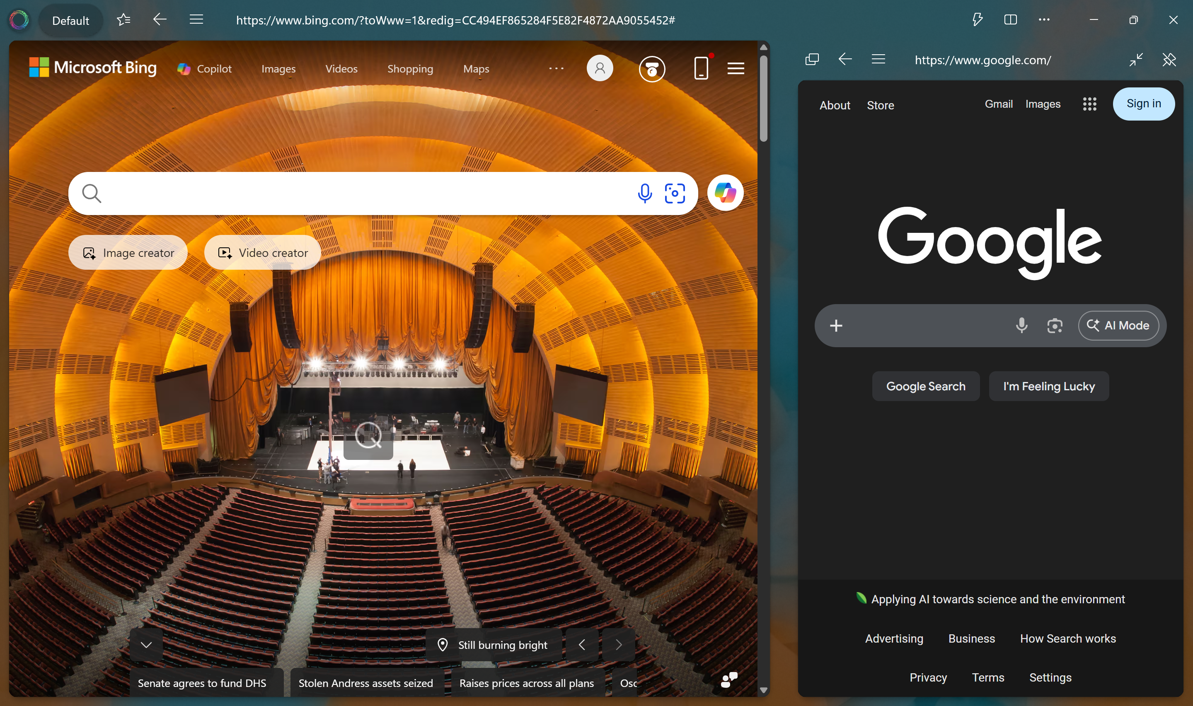
Task: Open Copilot in Bing navigation
Action: click(x=205, y=69)
